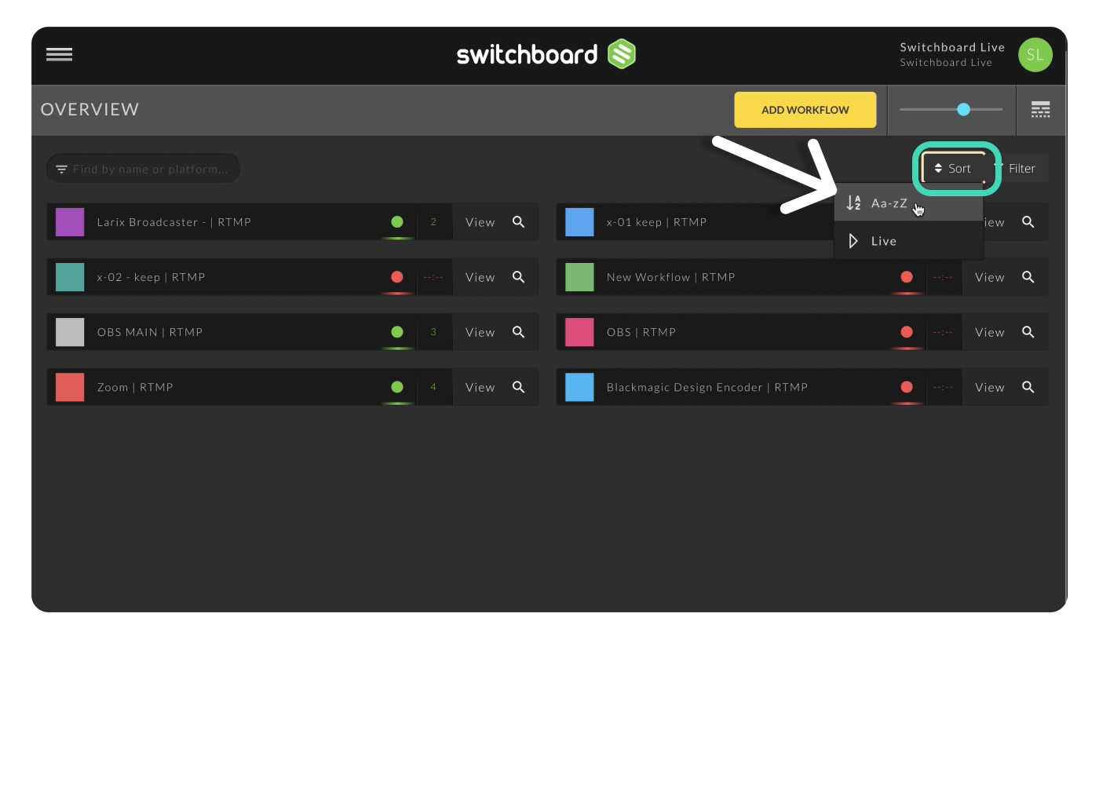This screenshot has height=785, width=1099.
Task: Click the OBS MAIN | RTMP title
Action: click(150, 332)
